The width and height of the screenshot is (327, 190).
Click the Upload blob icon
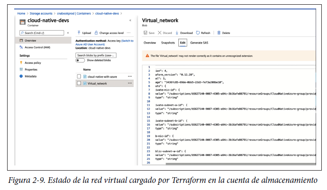78,33
